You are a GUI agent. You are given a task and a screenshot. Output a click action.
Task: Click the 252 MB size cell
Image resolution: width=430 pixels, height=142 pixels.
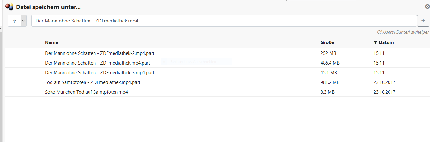tap(328, 53)
